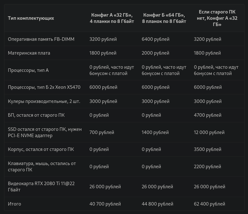
Task: Select the 'Конфиг А «32 ГБ»' column header
Action: coord(112,18)
